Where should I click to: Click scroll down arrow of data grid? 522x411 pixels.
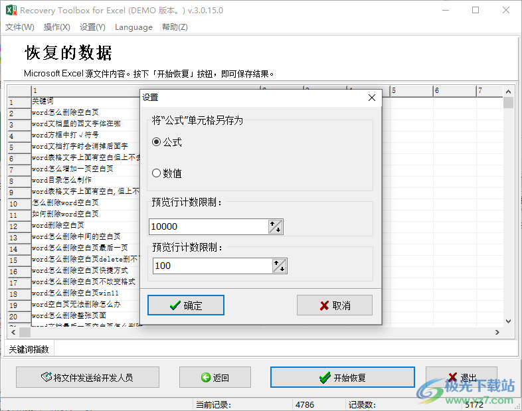point(508,321)
